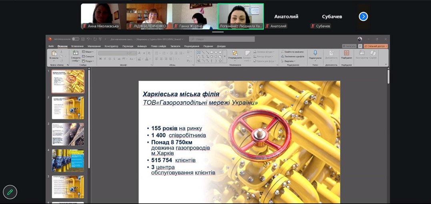Click the Save icon in quick access toolbar
This screenshot has height=204, width=431.
[x=83, y=39]
